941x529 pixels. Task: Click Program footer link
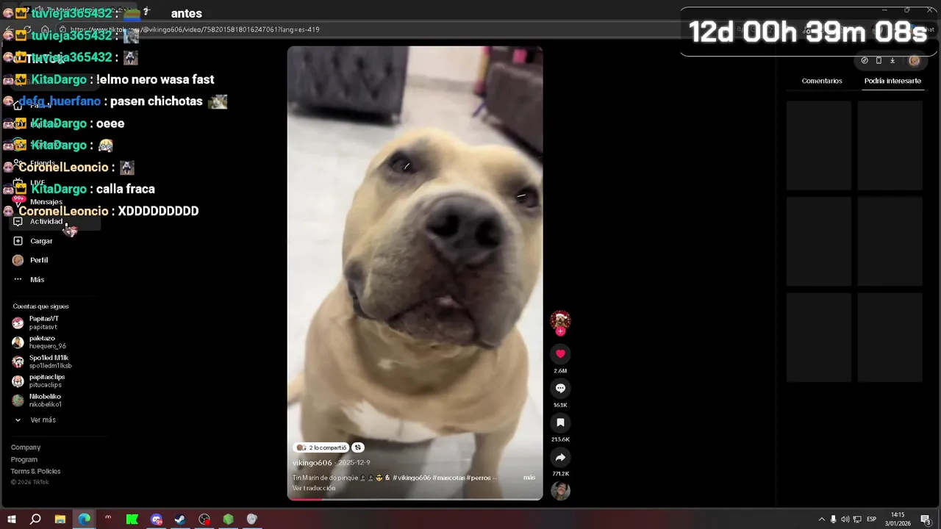(x=24, y=459)
